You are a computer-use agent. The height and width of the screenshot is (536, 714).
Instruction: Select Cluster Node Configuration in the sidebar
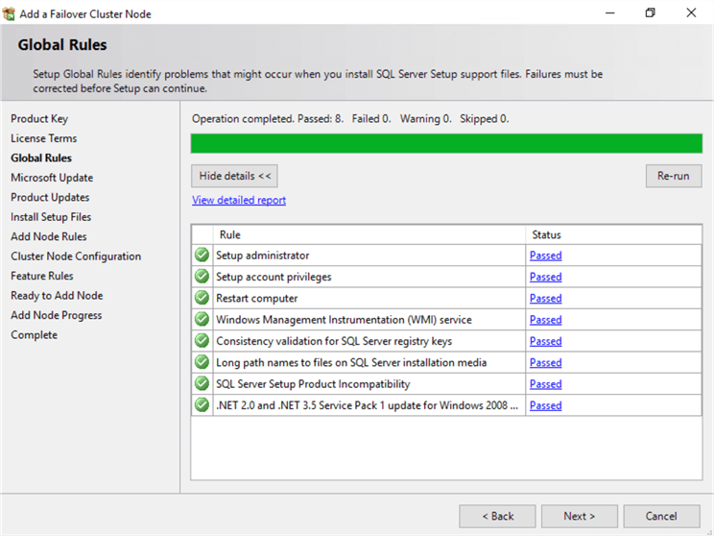(x=76, y=256)
